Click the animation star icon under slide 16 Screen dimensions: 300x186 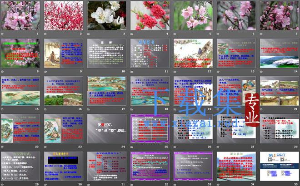click(45, 109)
